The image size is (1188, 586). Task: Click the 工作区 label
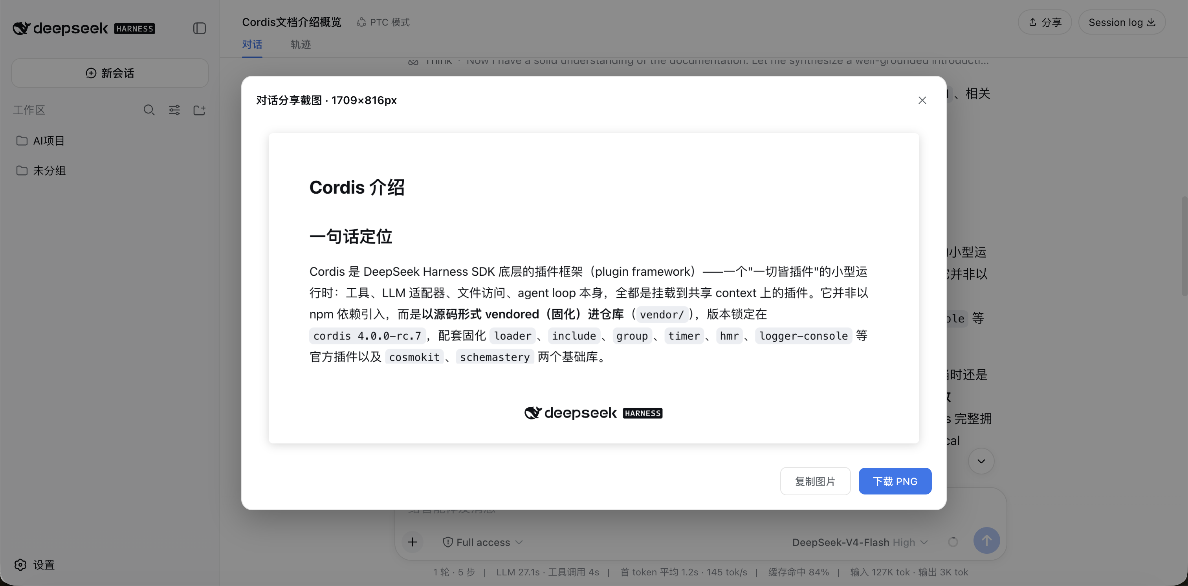(x=29, y=110)
